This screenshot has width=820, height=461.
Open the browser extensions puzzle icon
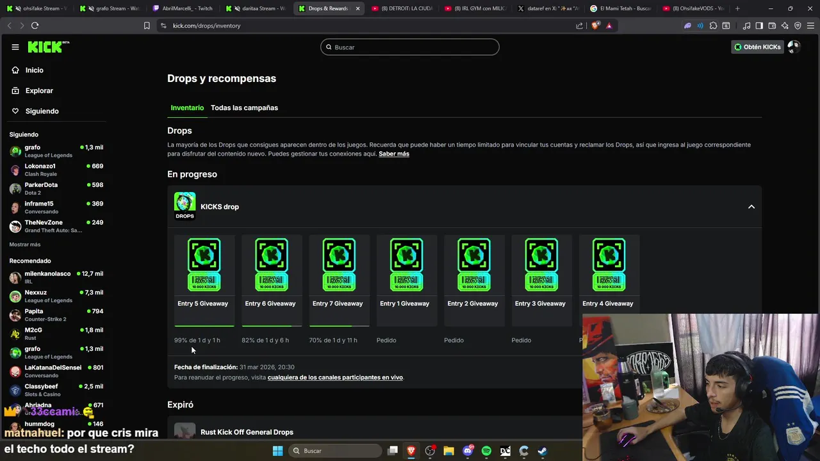tap(713, 26)
